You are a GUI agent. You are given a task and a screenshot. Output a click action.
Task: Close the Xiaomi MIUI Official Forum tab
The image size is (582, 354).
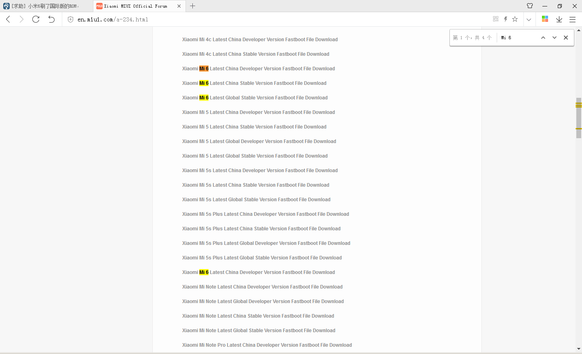click(x=179, y=6)
